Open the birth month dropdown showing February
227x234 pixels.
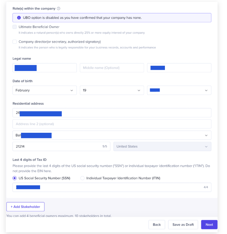point(44,90)
